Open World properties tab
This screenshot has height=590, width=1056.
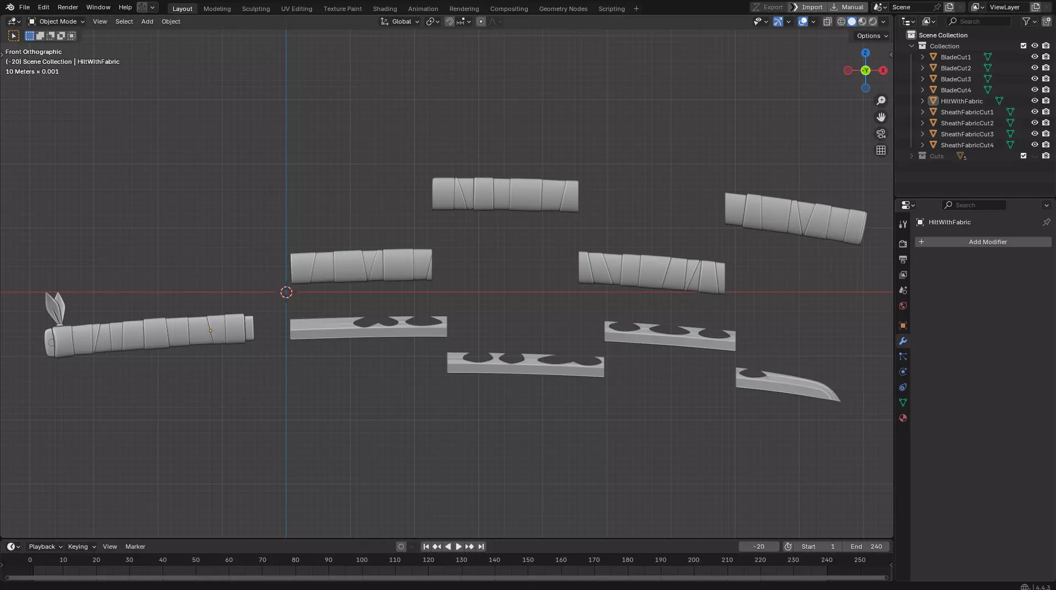coord(903,306)
